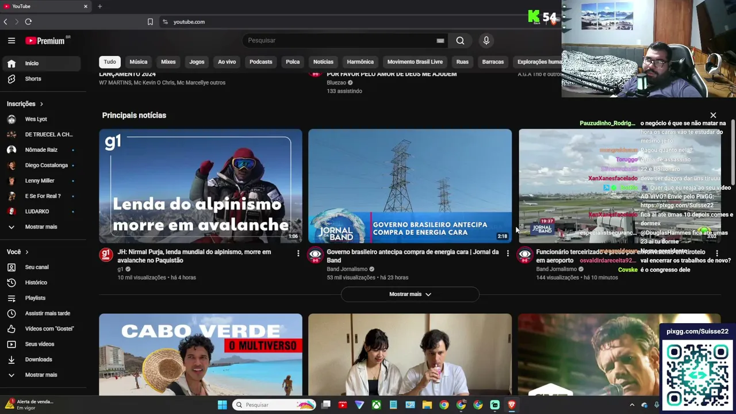Viewport: 736px width, 414px height.
Task: Select the Podcasts filter chip
Action: [261, 62]
